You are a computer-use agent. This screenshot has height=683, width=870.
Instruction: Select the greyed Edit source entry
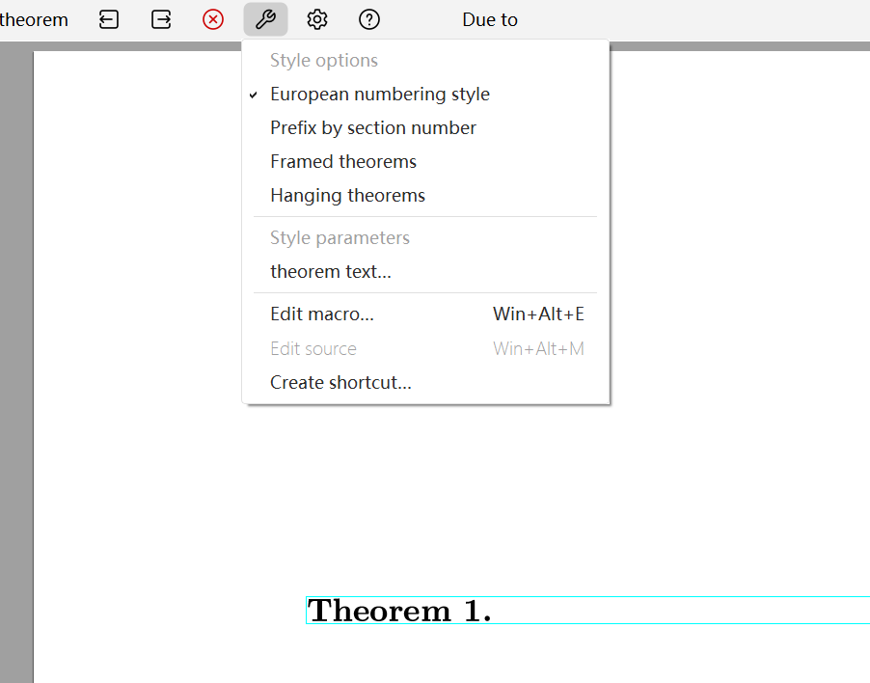click(x=313, y=348)
